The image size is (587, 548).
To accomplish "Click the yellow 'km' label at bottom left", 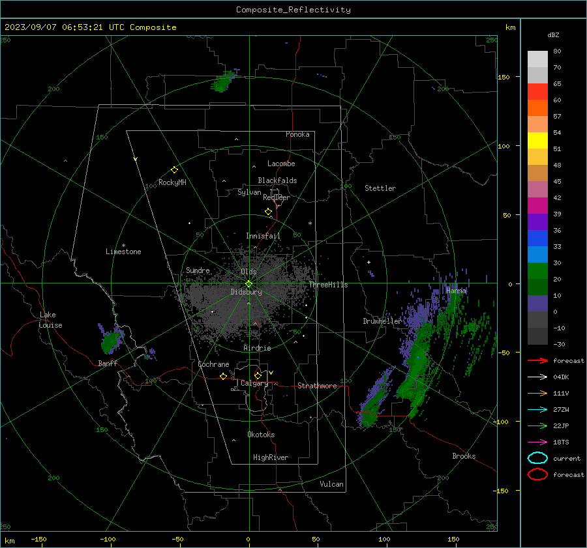I will pyautogui.click(x=9, y=541).
